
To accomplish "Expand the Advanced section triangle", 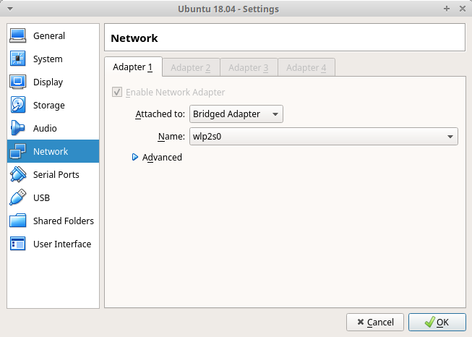I will [135, 157].
